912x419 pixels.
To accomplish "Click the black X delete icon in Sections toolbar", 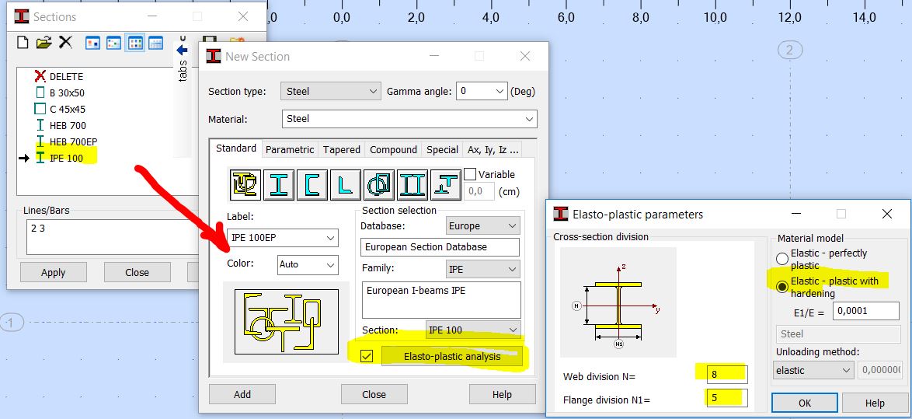I will (66, 43).
